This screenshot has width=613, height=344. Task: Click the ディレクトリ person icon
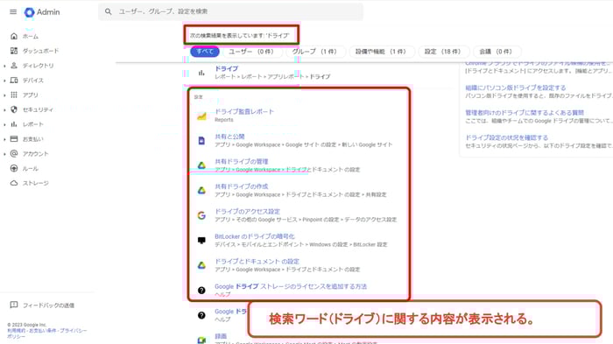pos(14,66)
